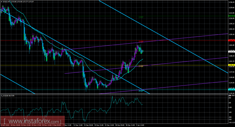Click the cyan 1126 price tag
235x127 pixels.
[x=231, y=90]
